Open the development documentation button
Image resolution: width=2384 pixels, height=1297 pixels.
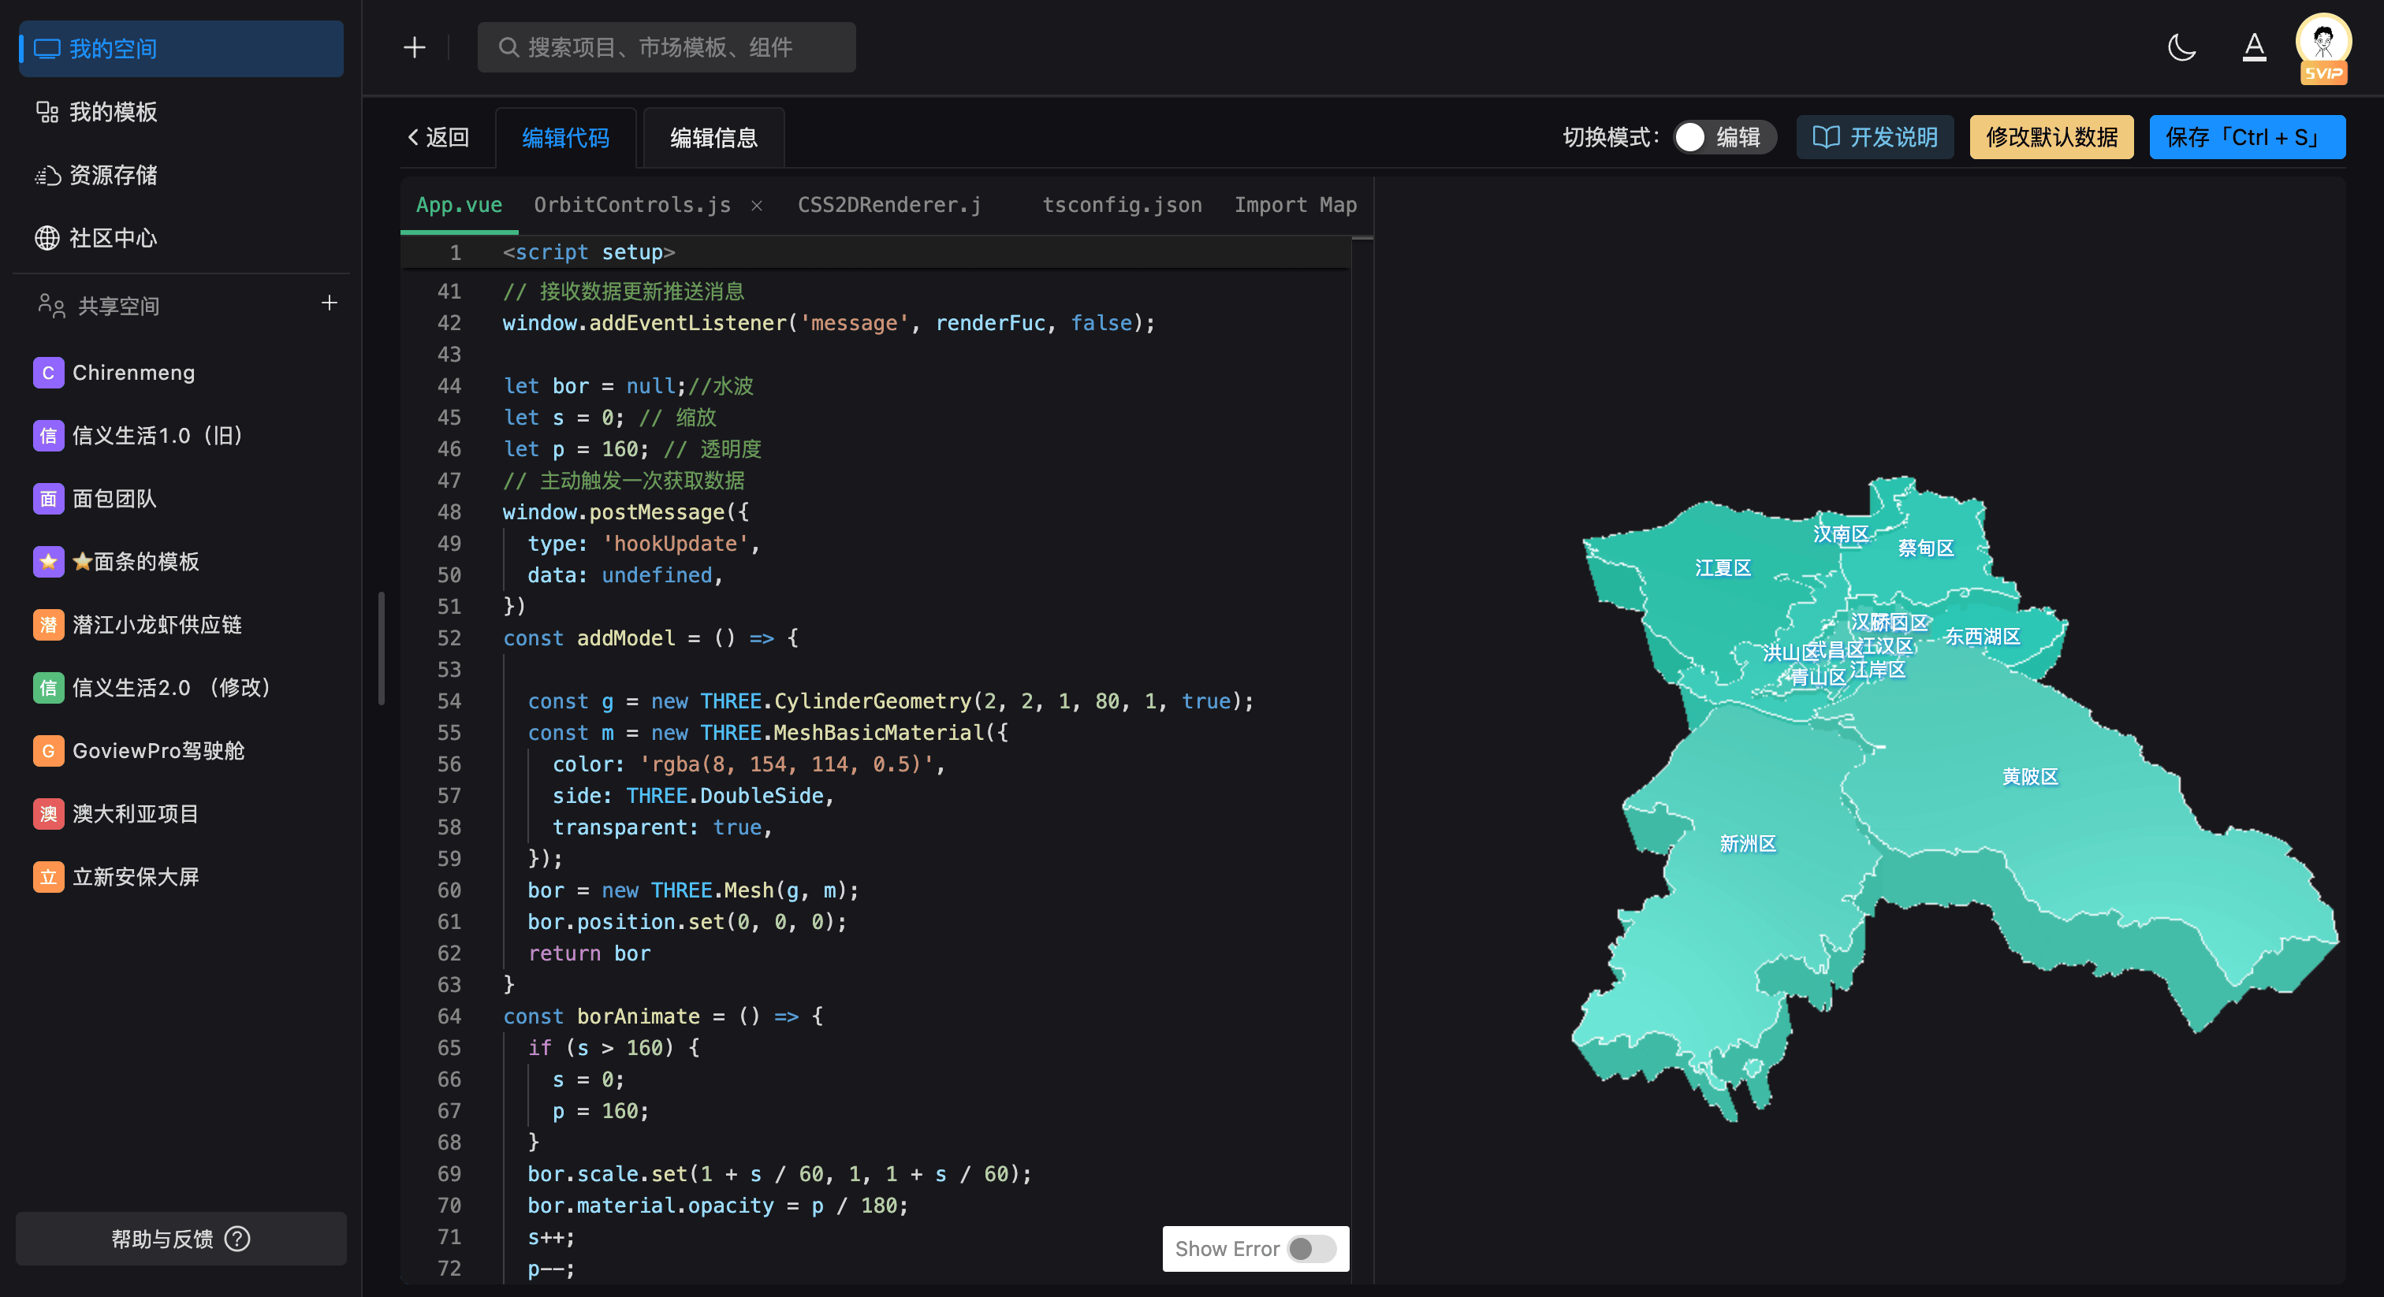tap(1874, 137)
